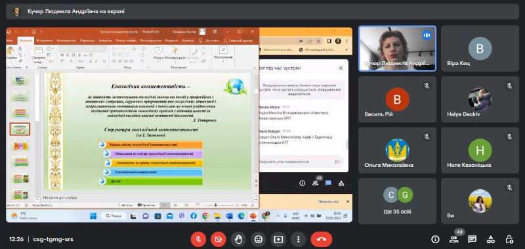Click the shared presentation screen area

179,125
